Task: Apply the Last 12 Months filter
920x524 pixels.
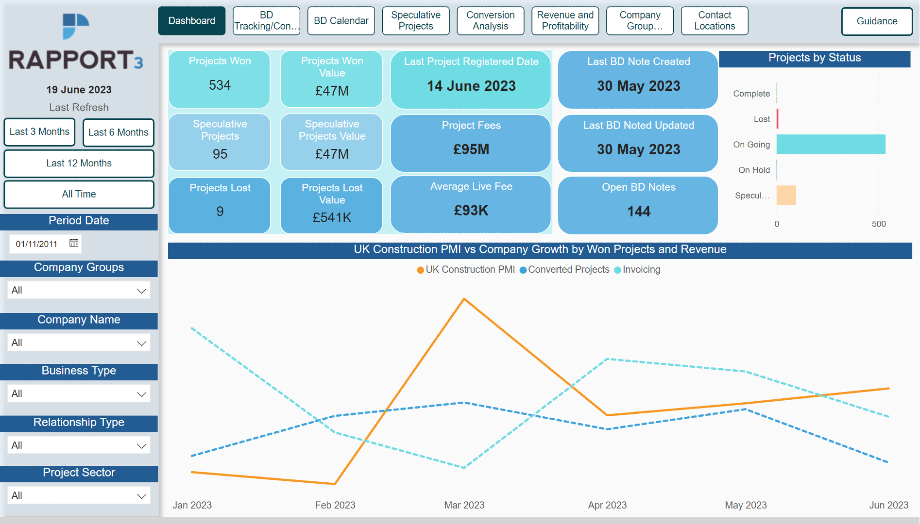Action: (x=79, y=163)
